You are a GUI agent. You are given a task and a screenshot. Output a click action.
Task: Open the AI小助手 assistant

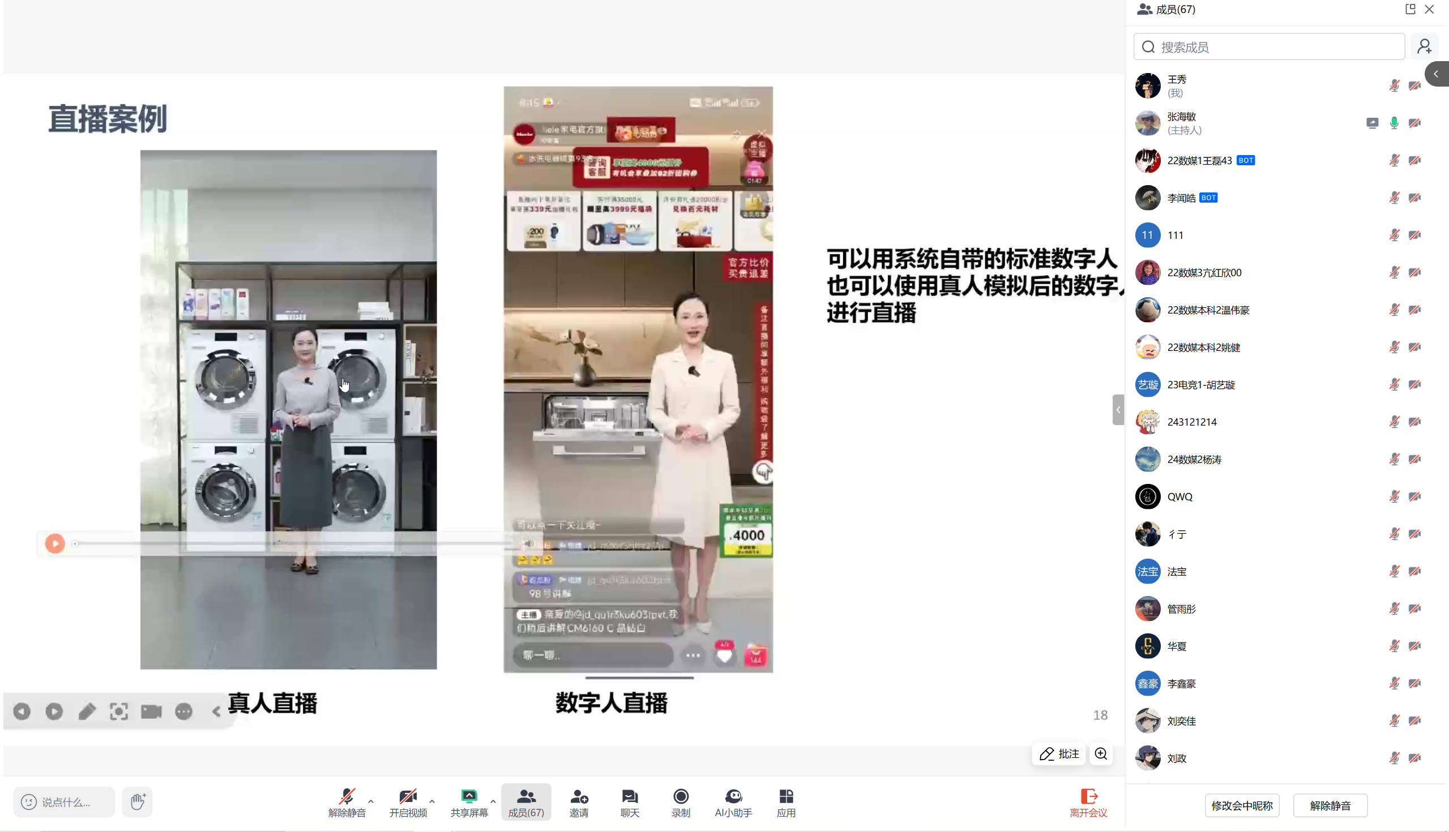pos(733,803)
